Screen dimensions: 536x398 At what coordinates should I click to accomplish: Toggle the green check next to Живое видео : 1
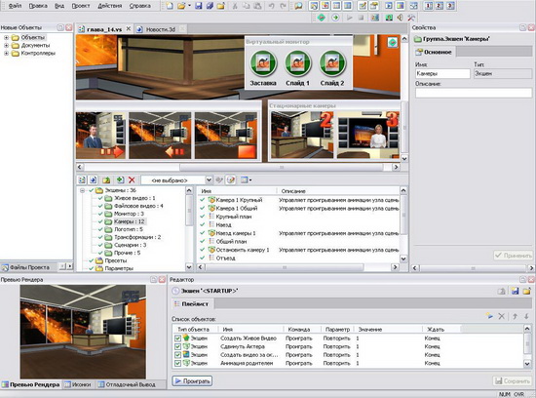(x=100, y=198)
